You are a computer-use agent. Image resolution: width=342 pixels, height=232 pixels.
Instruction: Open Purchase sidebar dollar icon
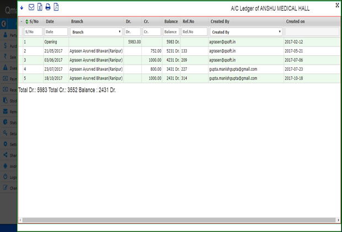[x=6, y=46]
